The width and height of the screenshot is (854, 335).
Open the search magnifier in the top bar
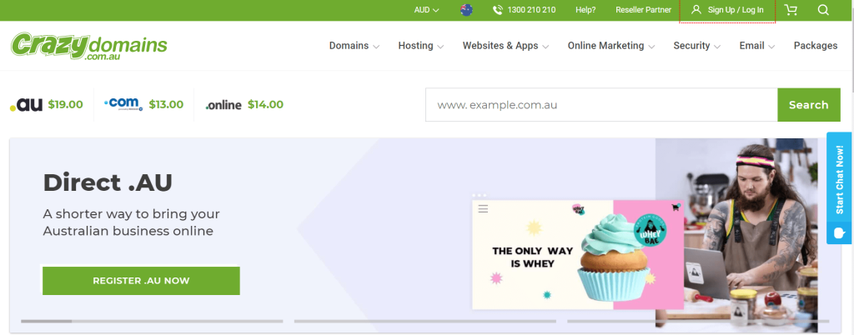pyautogui.click(x=823, y=10)
